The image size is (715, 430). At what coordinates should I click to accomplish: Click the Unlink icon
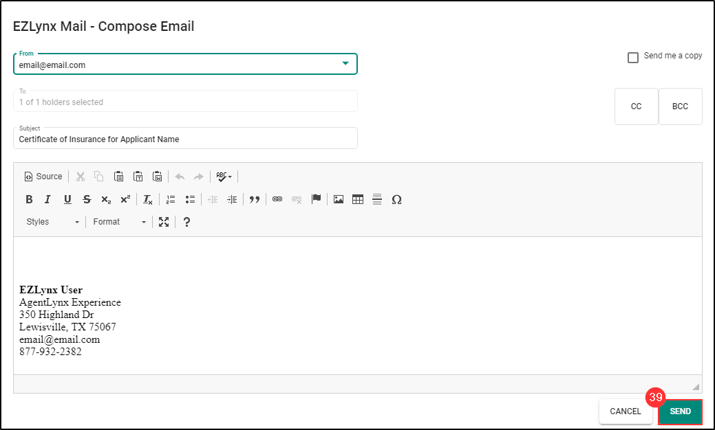pyautogui.click(x=297, y=199)
